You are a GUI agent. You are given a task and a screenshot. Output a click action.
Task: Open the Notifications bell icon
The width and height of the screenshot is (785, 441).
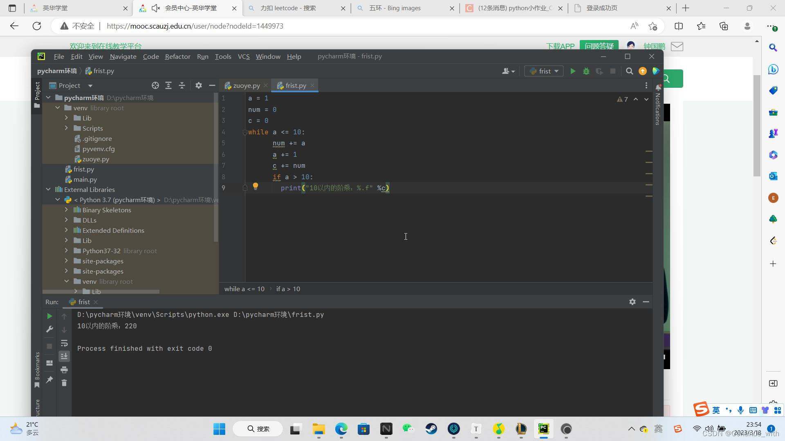(x=658, y=87)
